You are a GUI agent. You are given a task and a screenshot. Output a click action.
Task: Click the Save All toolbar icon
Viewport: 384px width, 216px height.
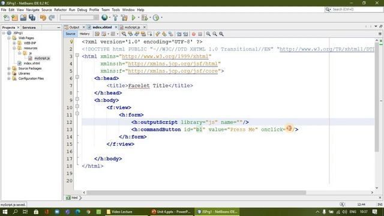pyautogui.click(x=32, y=17)
